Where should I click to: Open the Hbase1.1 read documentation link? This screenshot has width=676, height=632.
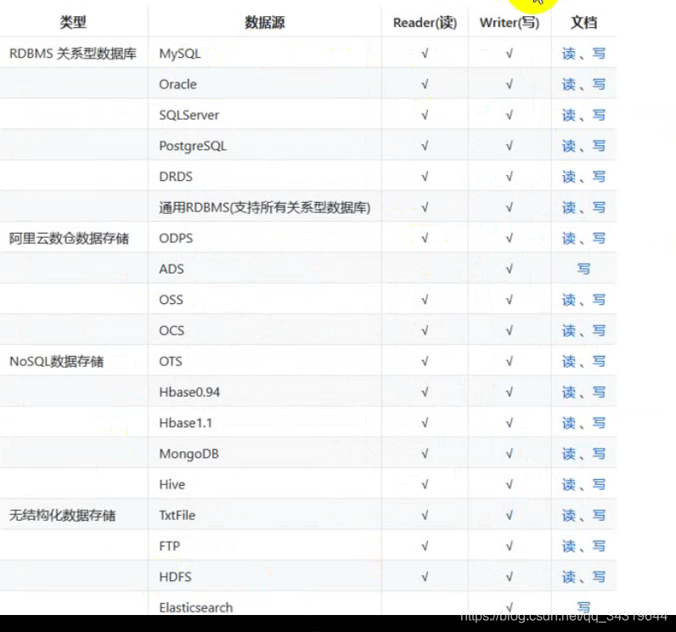pos(569,423)
